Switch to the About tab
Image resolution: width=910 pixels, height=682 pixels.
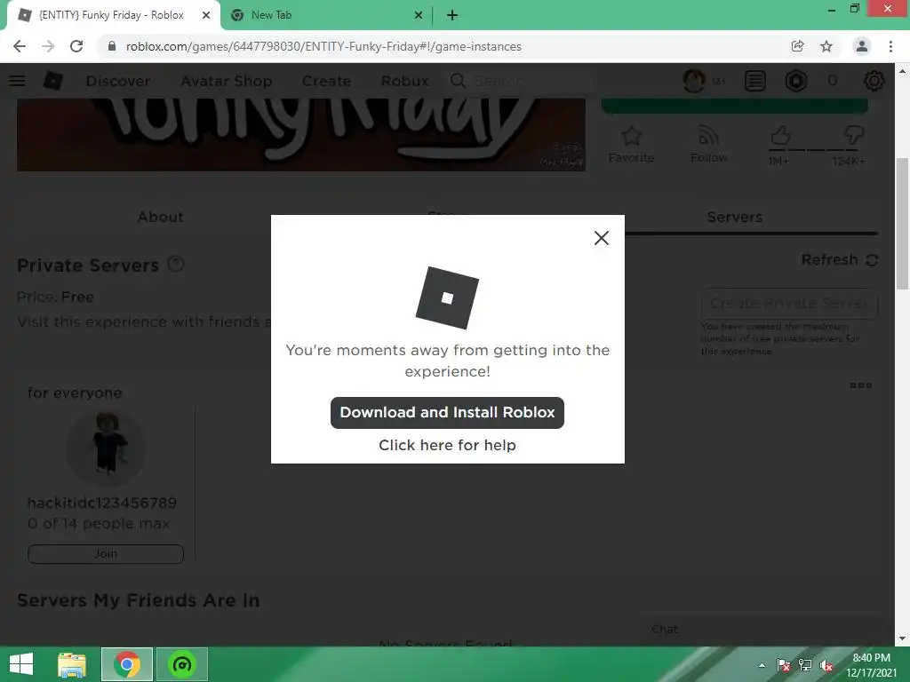(161, 217)
